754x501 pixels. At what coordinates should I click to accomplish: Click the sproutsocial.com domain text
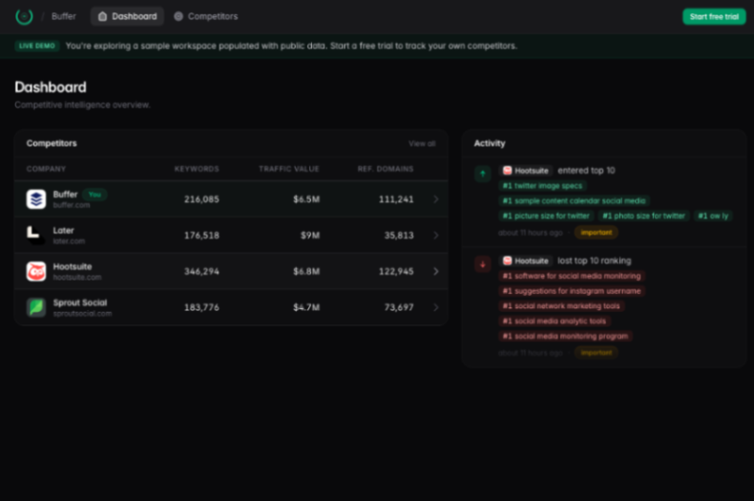tap(82, 314)
